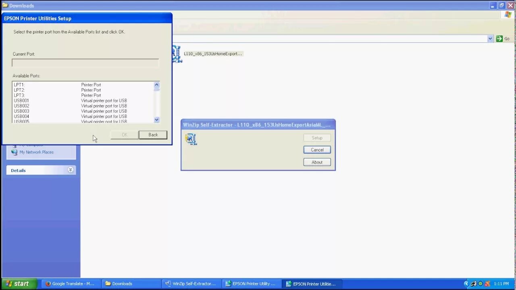Click the Windows flag logo in Downloads window

point(508,15)
